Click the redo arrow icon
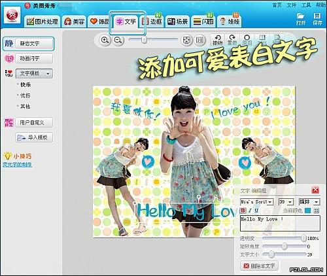 (232, 40)
